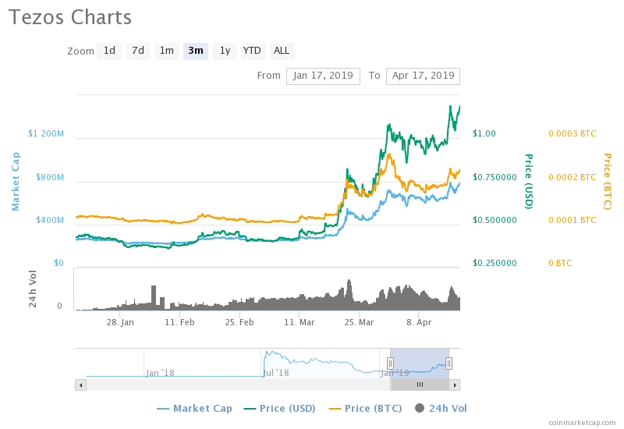Image resolution: width=624 pixels, height=429 pixels.
Task: Toggle the Price (BTC) series in legend
Action: (x=365, y=408)
